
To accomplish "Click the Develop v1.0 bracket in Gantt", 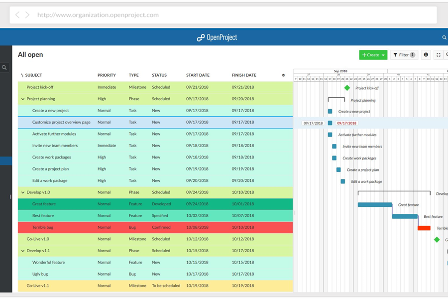I will [x=394, y=193].
